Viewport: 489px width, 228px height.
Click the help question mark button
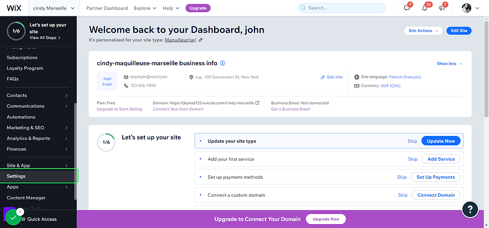pyautogui.click(x=470, y=210)
